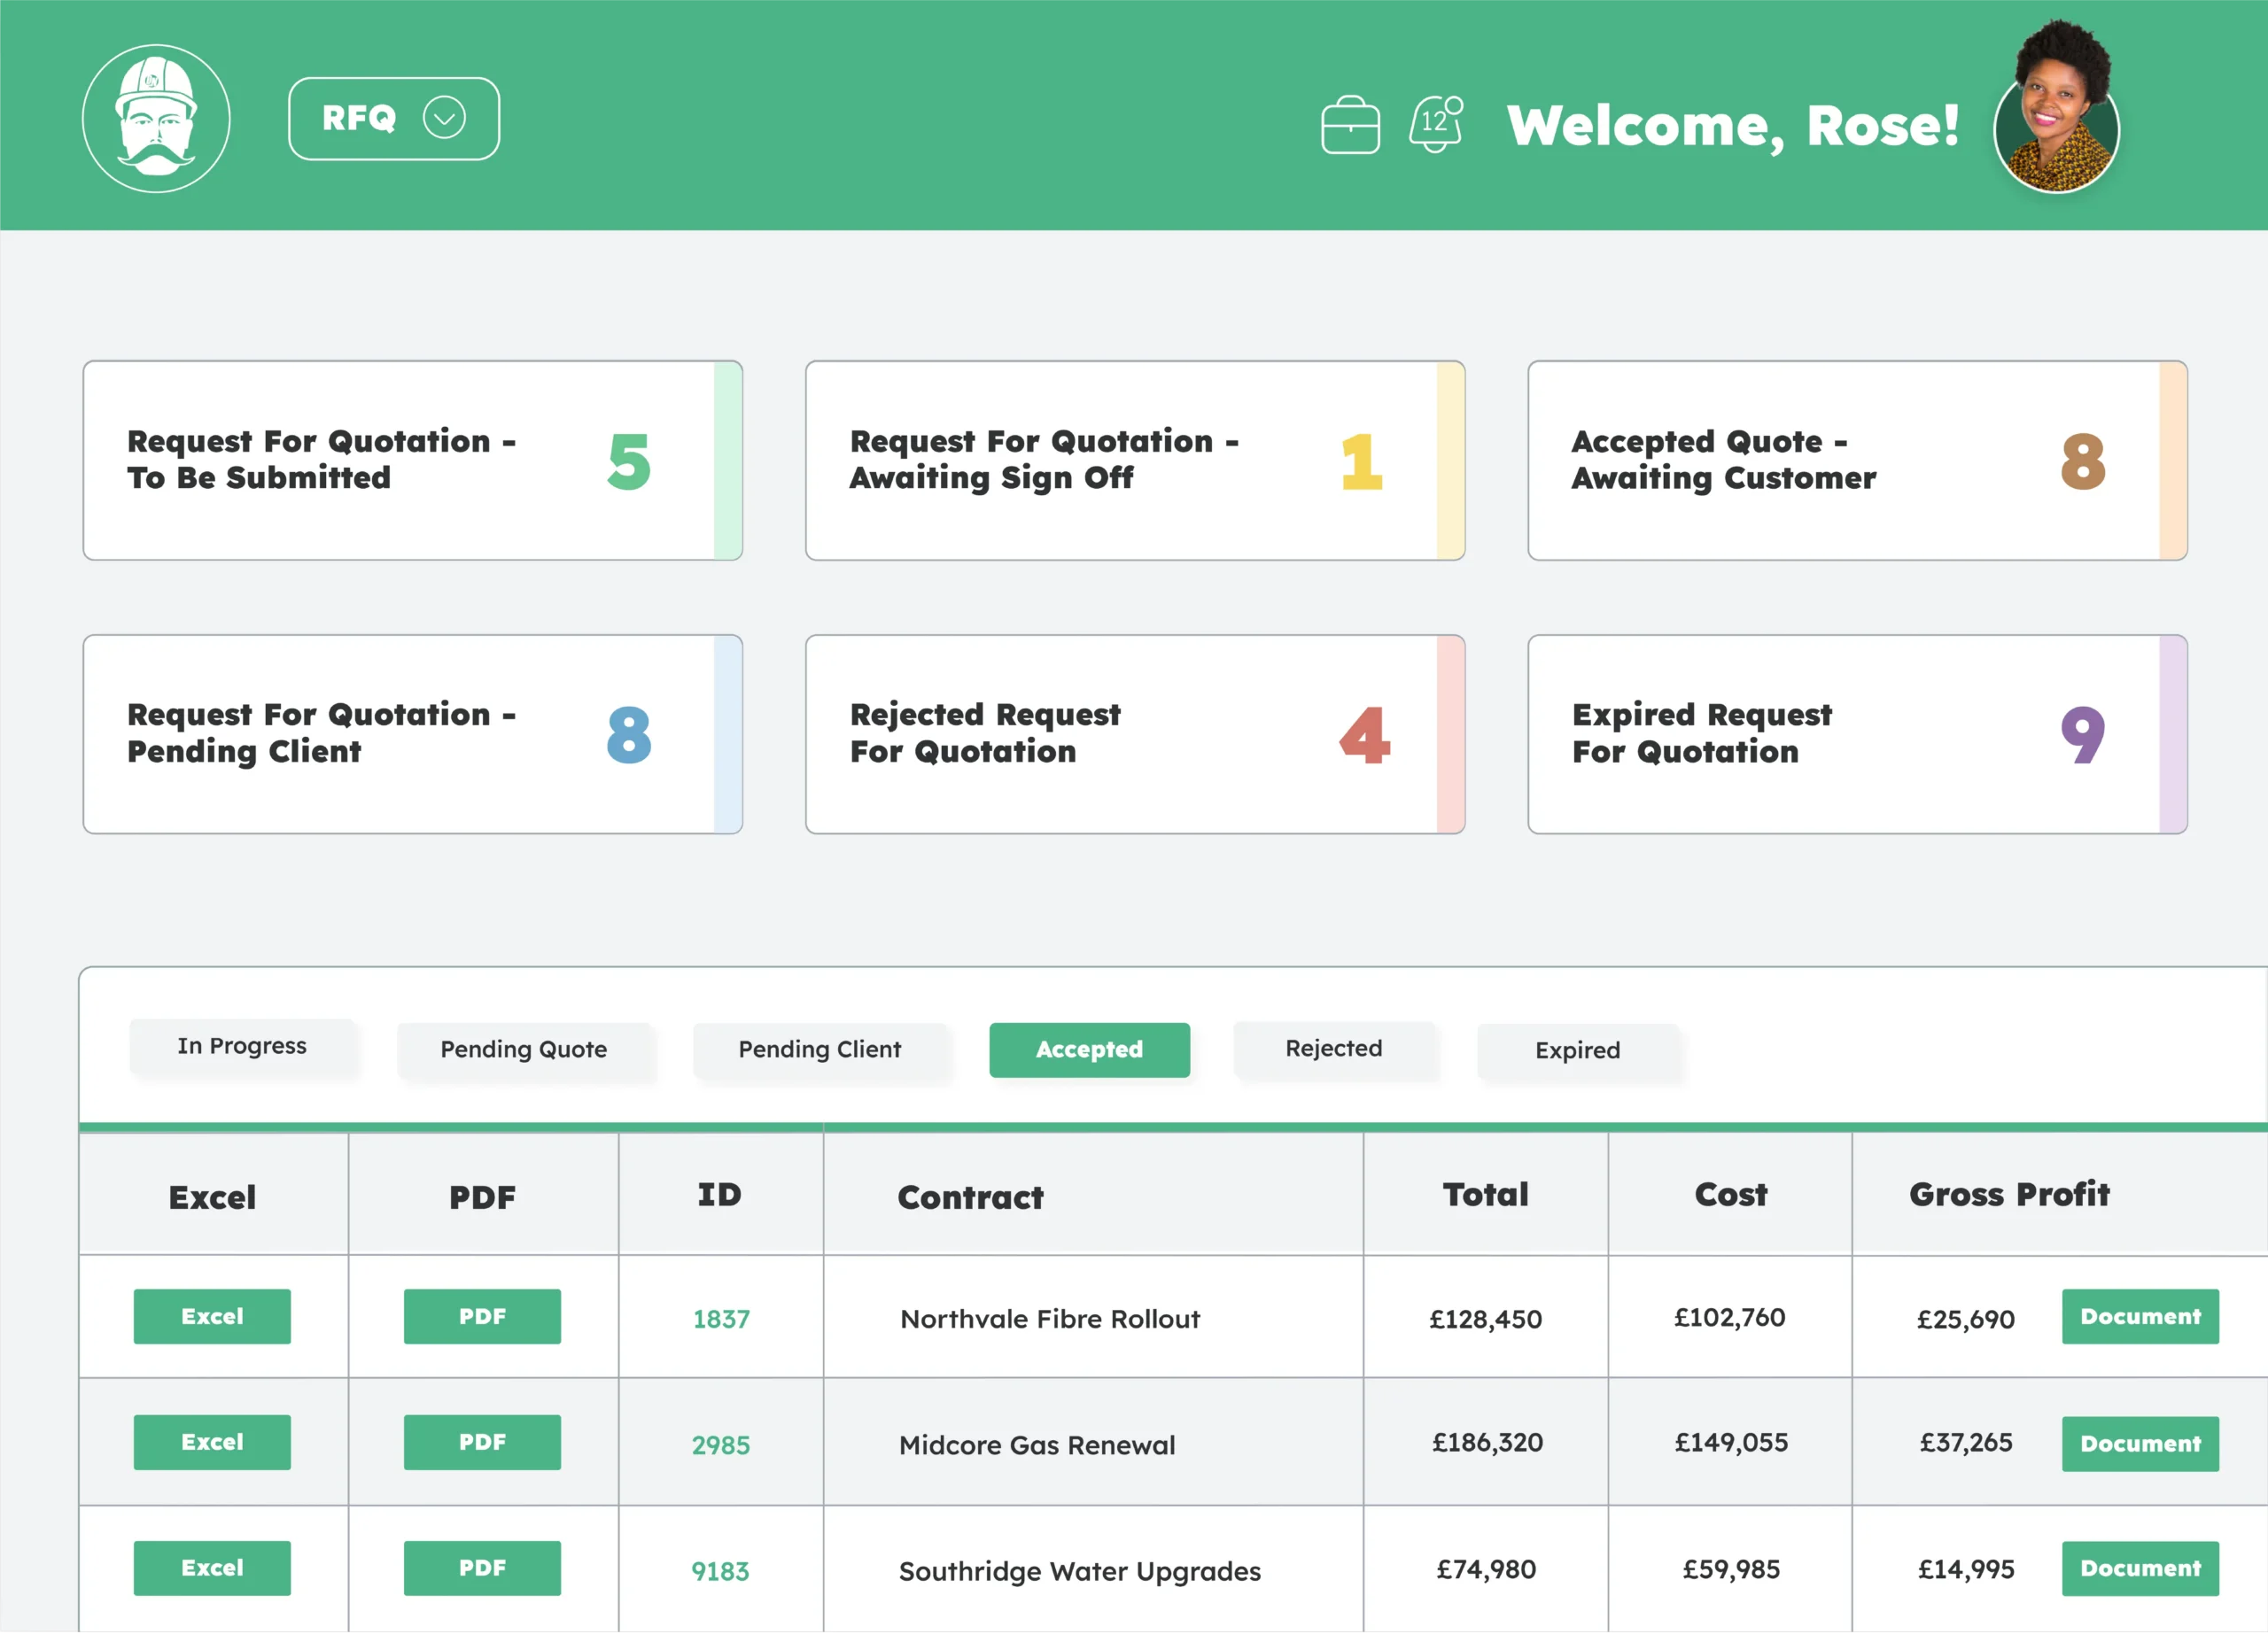This screenshot has width=2268, height=1634.
Task: Open the notification bell showing 12
Action: [1437, 124]
